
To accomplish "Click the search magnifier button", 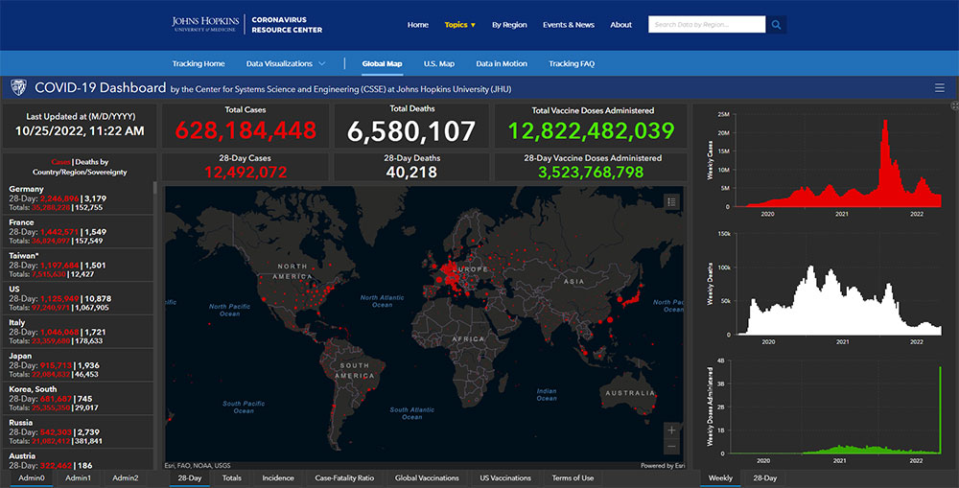I will pyautogui.click(x=776, y=25).
